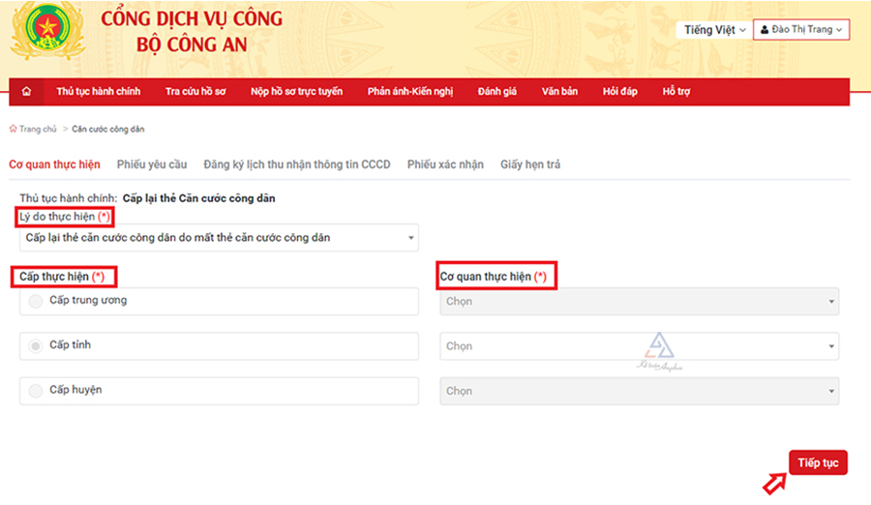Open the Tiếng Việt language dropdown
The image size is (871, 505).
tap(713, 29)
